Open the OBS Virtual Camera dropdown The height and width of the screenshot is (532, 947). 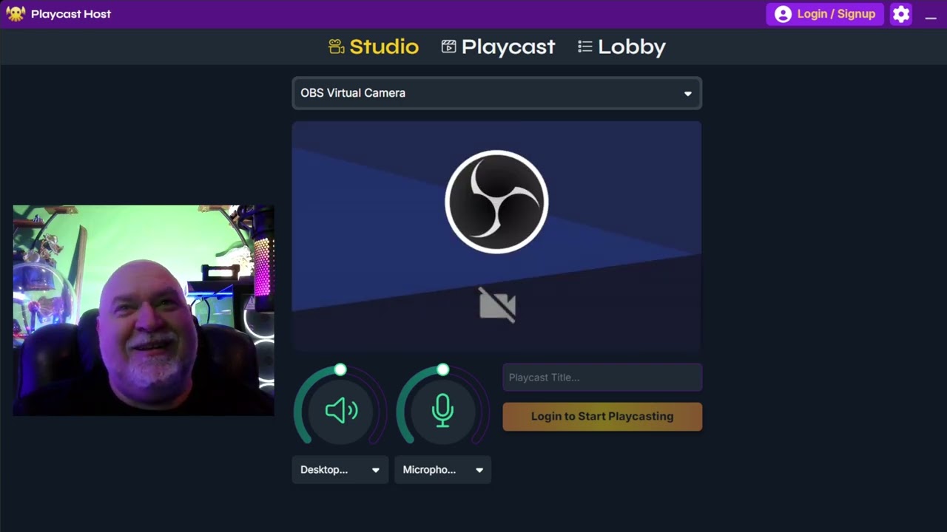tap(496, 93)
